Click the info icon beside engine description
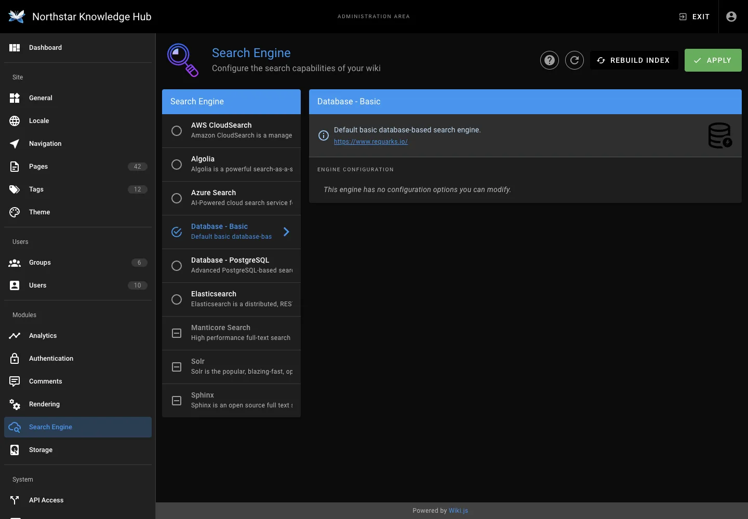The height and width of the screenshot is (519, 748). click(324, 135)
